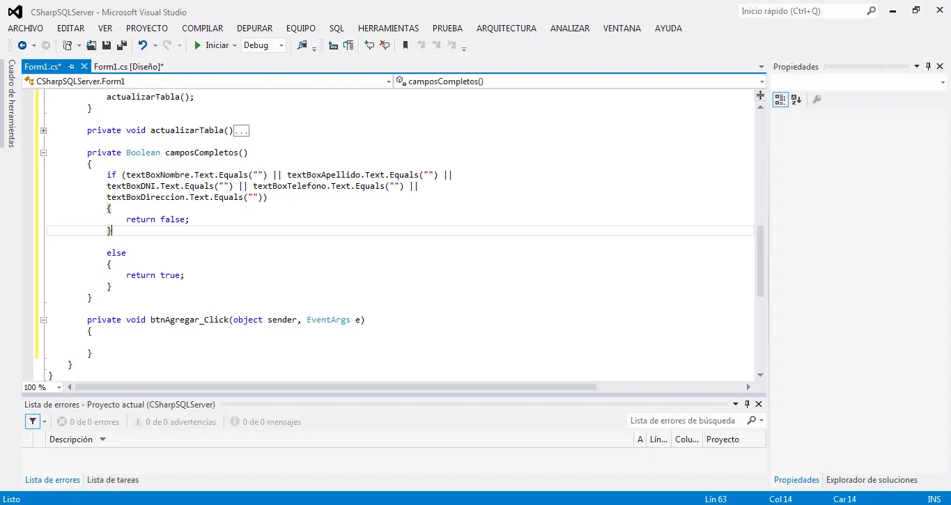Open the COMPILAR menu
The image size is (951, 505).
[203, 29]
